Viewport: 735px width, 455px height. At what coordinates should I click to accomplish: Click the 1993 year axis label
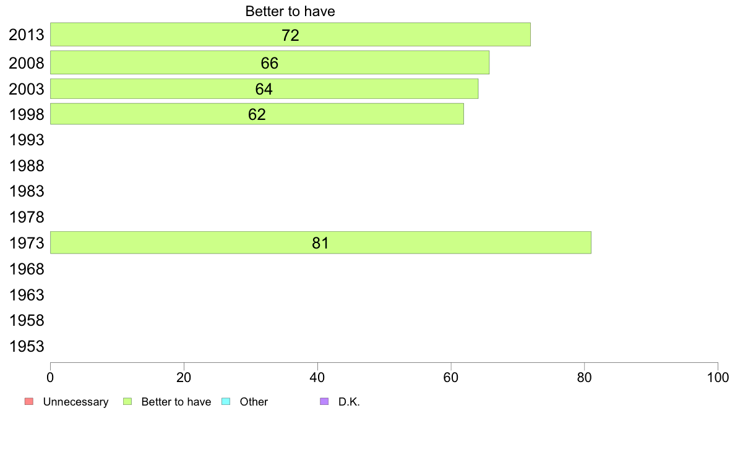[x=26, y=140]
